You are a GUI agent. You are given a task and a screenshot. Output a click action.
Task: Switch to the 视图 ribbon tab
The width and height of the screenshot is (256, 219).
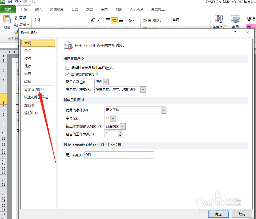tap(119, 9)
